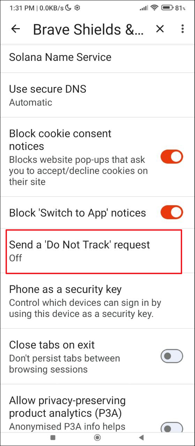Screen dimensions: 195x446
Task: Tap the Android back navigation triangle
Action: click(x=141, y=437)
